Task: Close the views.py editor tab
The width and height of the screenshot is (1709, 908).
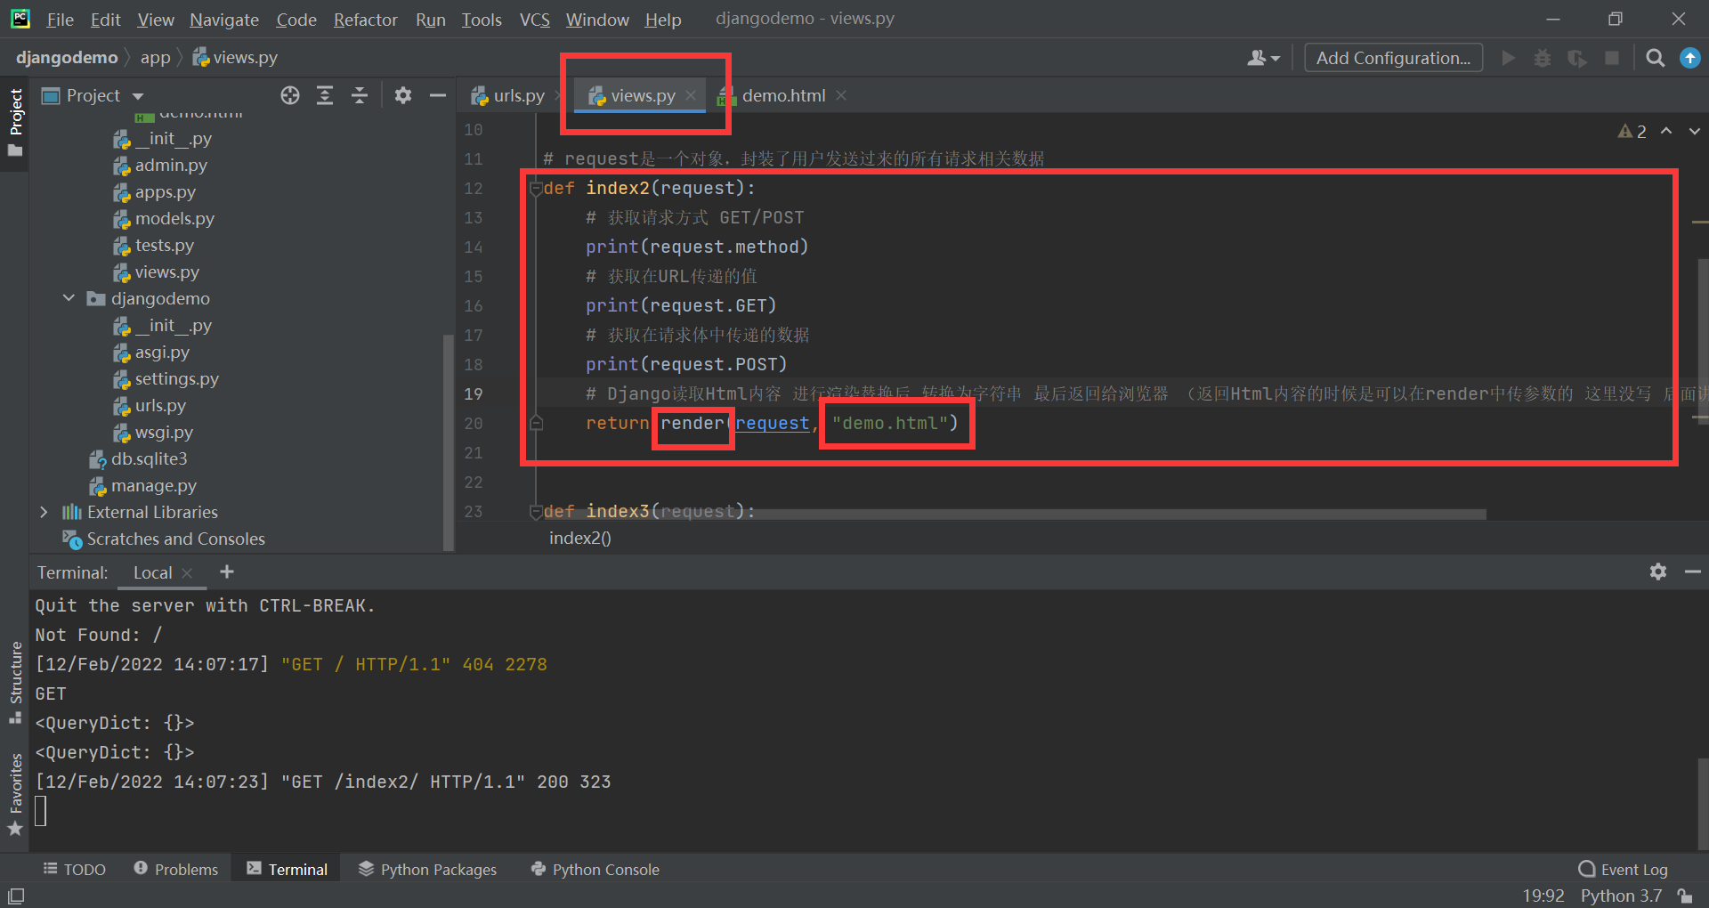Action: [x=691, y=95]
